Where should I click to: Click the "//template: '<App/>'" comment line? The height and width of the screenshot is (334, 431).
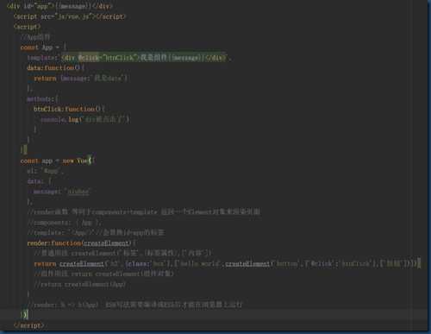pos(96,232)
